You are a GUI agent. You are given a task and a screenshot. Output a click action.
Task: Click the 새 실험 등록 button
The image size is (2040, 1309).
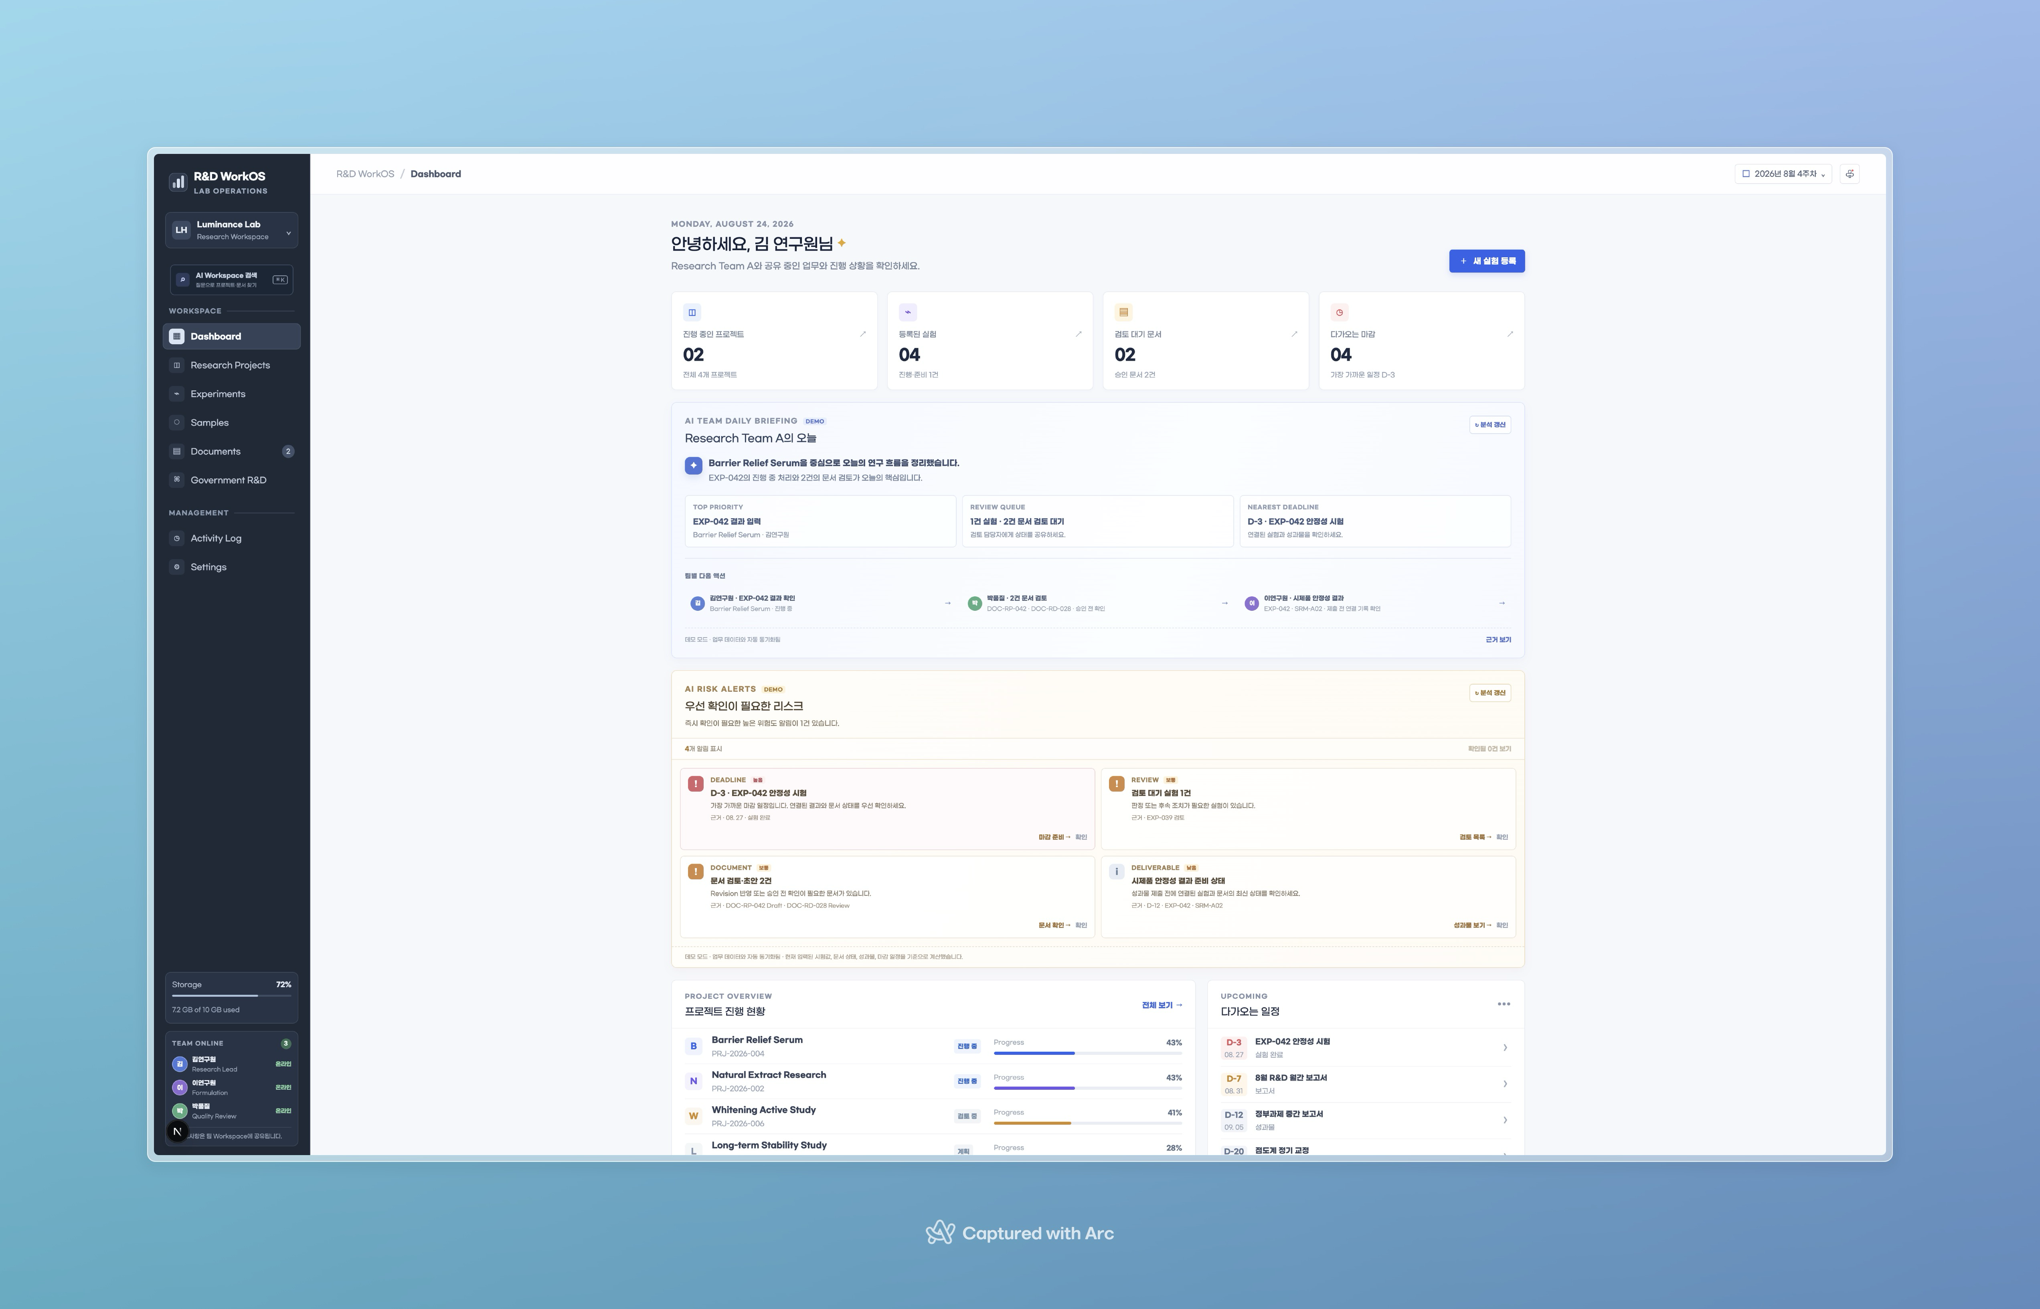pyautogui.click(x=1486, y=261)
